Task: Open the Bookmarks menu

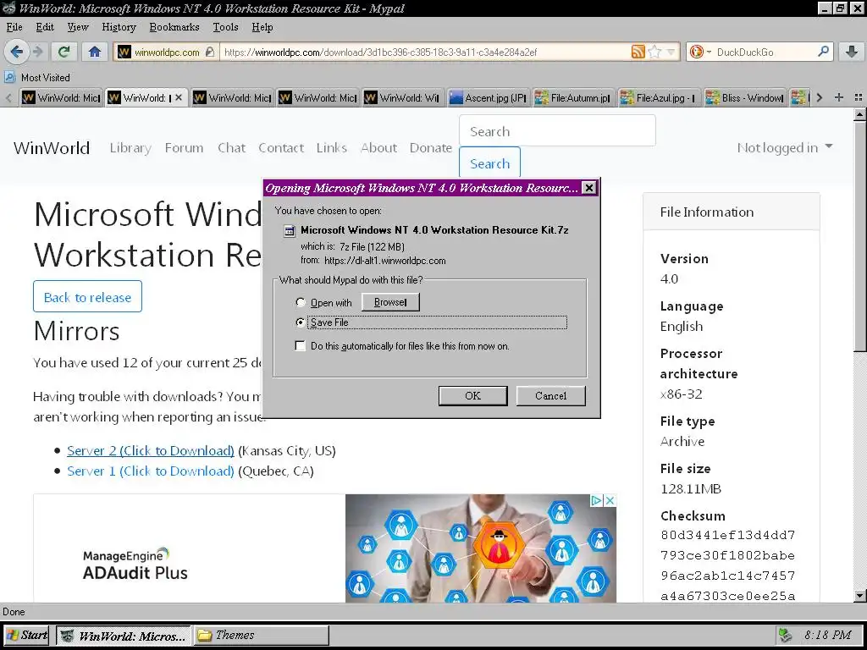Action: [174, 27]
